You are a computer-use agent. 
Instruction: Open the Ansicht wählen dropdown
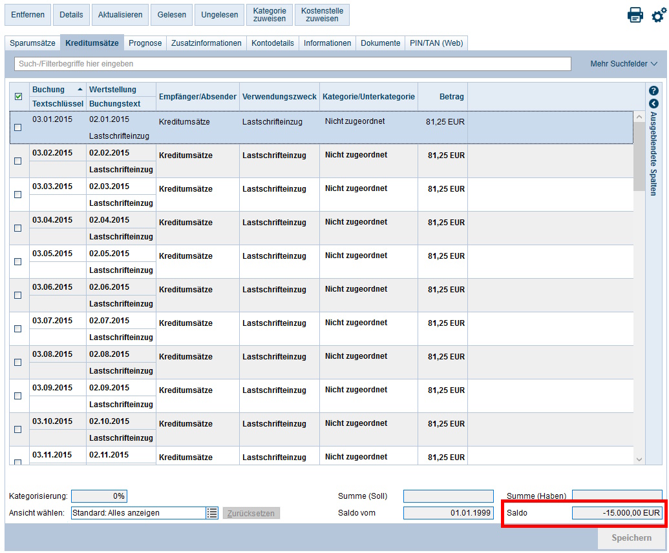(138, 513)
